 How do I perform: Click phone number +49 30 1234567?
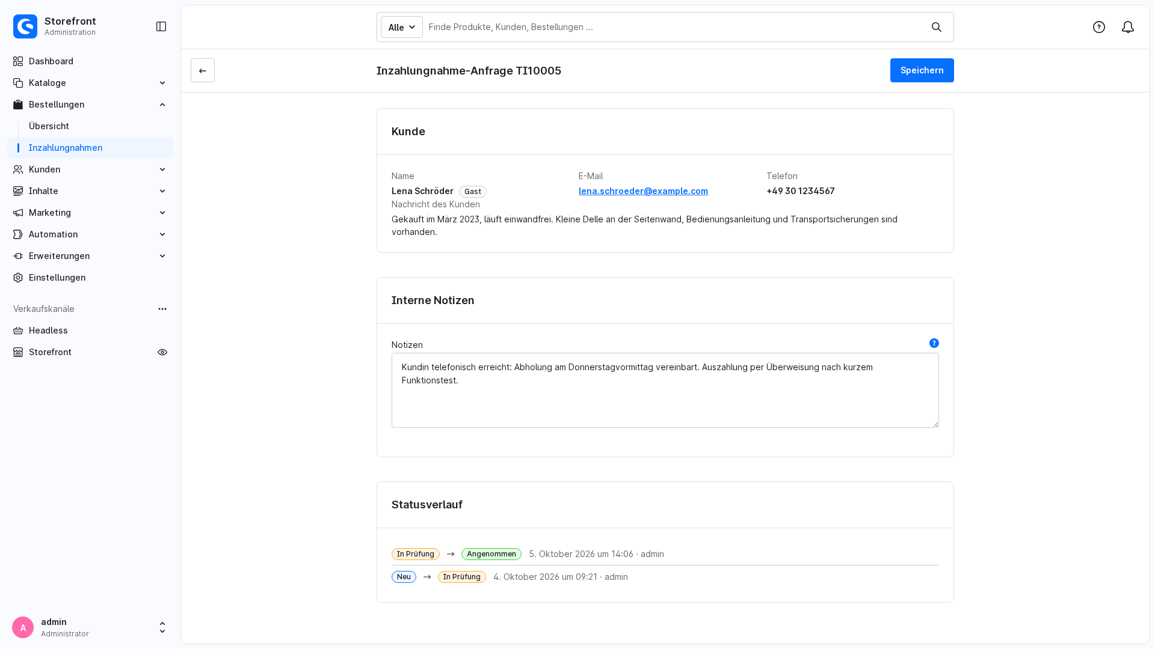(801, 191)
